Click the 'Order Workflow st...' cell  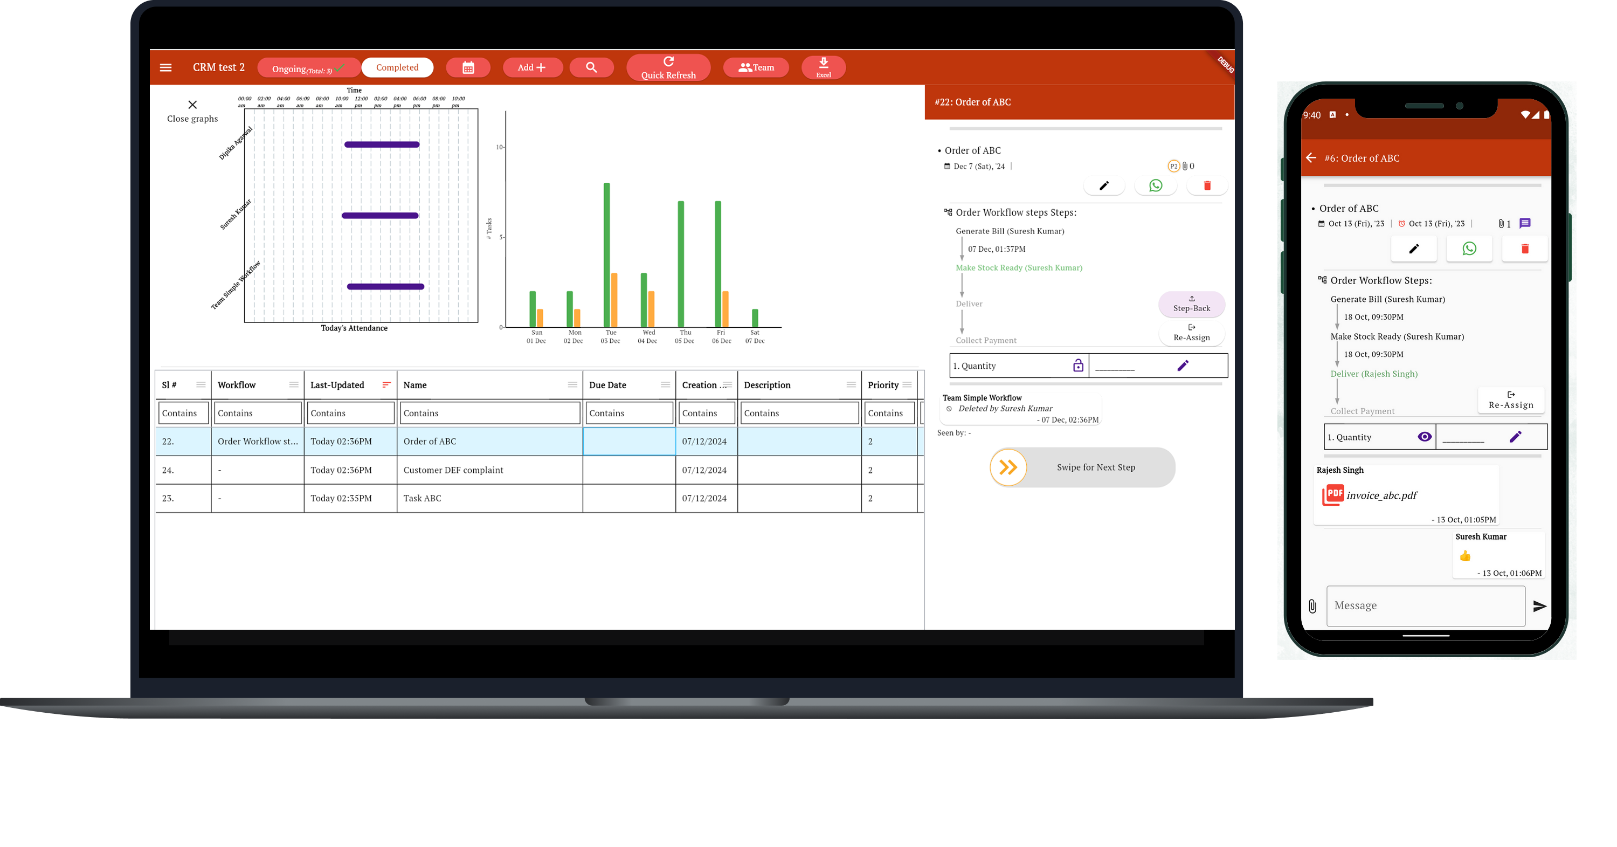coord(257,442)
